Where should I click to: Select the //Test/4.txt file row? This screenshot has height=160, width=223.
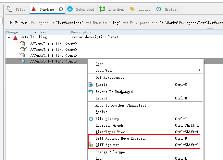click(x=53, y=55)
